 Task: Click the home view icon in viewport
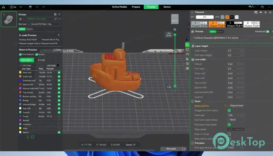[175, 29]
